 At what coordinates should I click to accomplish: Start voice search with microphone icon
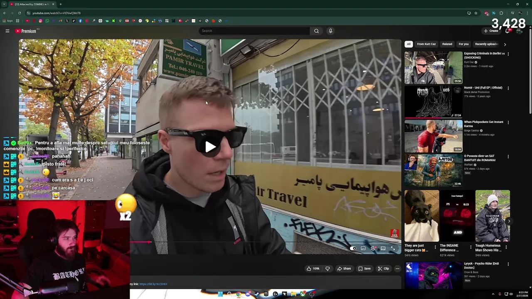[x=330, y=31]
